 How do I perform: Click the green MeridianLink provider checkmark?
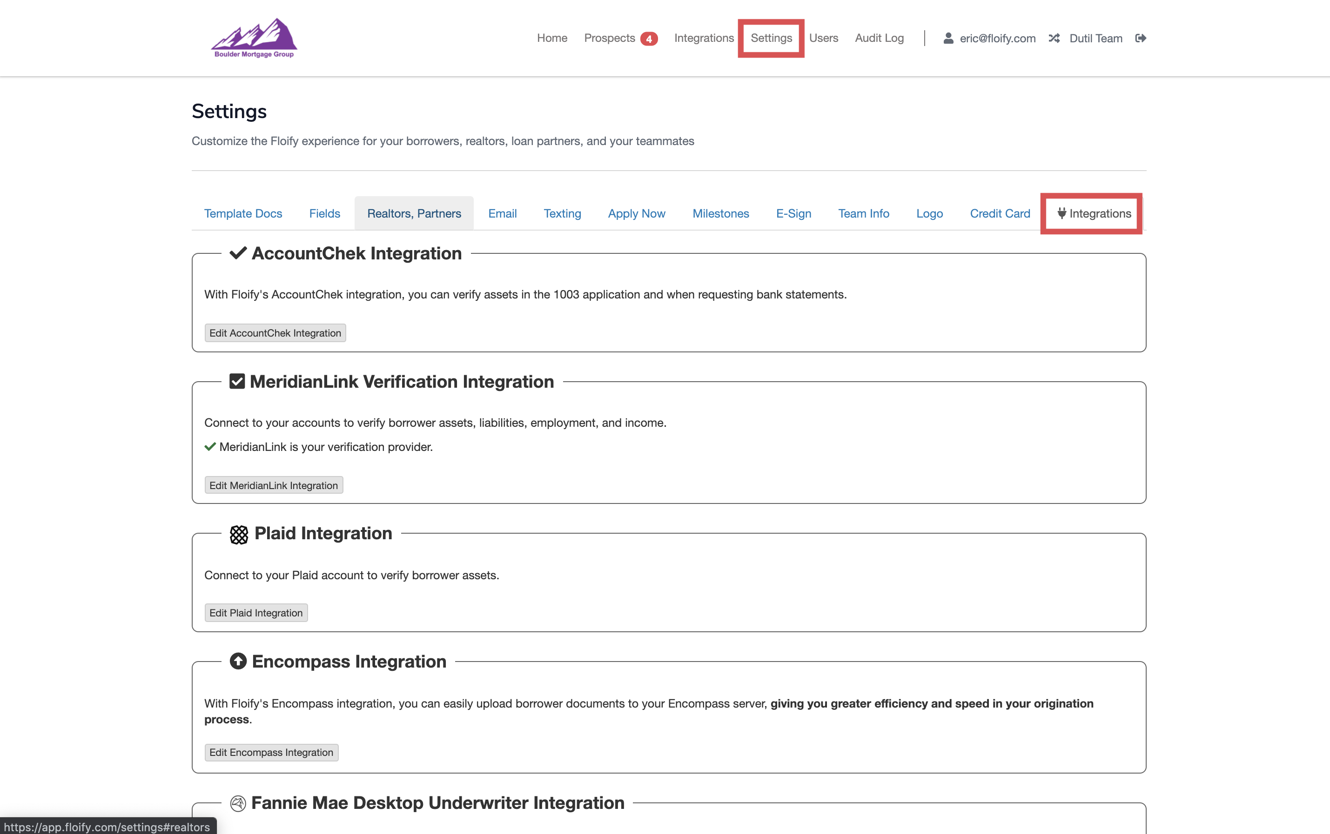[x=210, y=446]
